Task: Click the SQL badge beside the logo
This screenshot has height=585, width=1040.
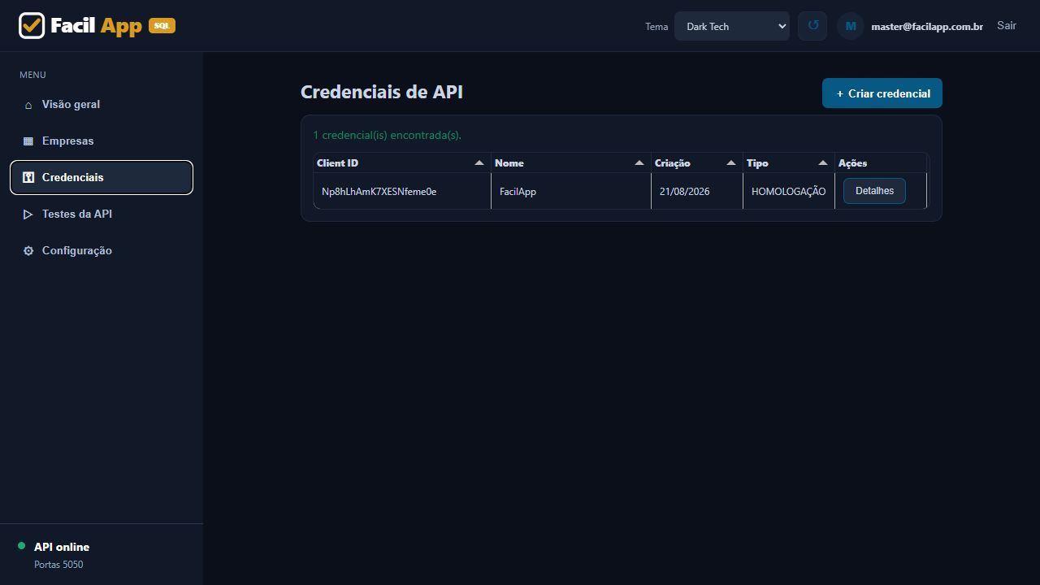Action: click(162, 26)
